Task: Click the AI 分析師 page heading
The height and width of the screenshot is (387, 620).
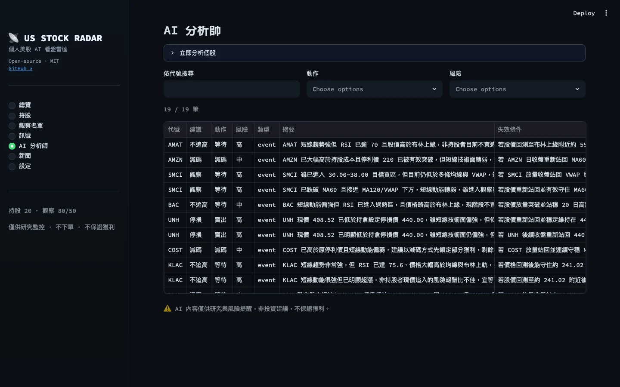Action: click(x=192, y=31)
